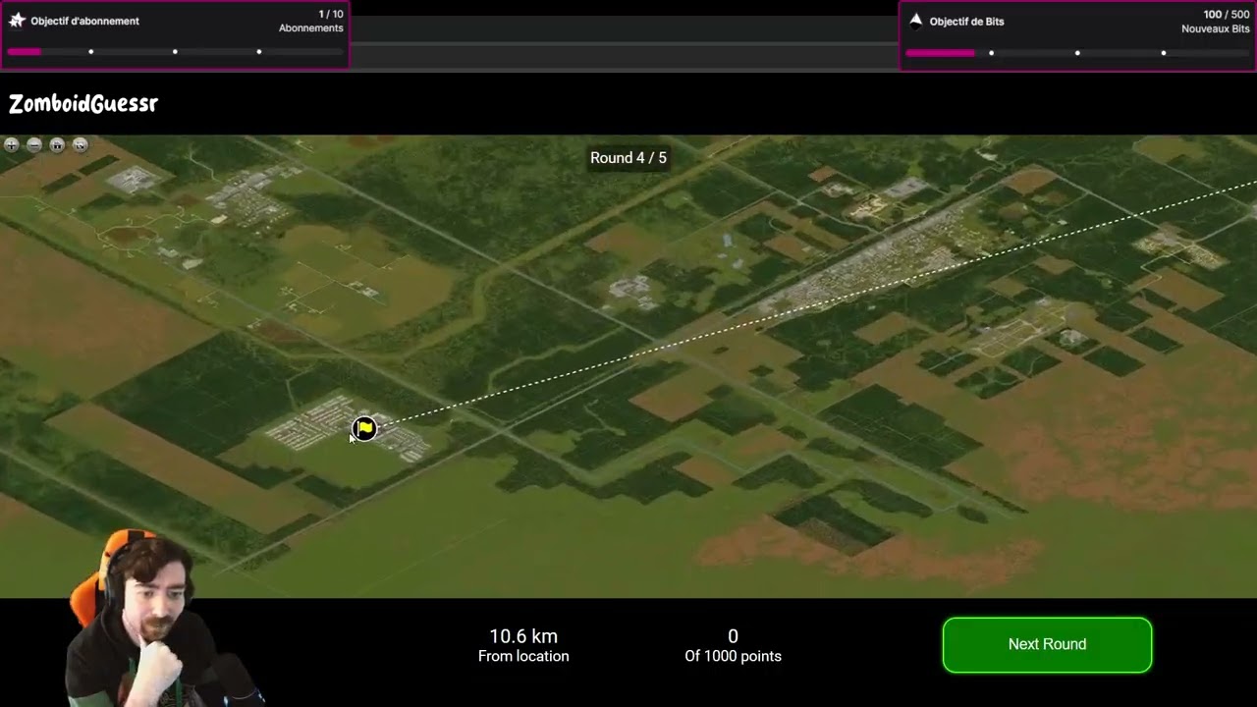Click the Objectif d'abonnement progress bar
The width and height of the screenshot is (1257, 707).
pyautogui.click(x=175, y=52)
